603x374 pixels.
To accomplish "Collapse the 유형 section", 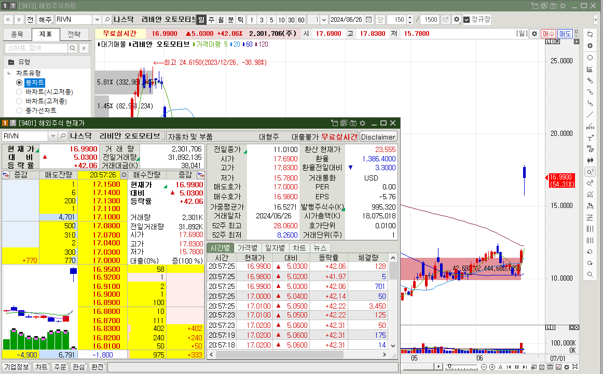I will coord(11,62).
